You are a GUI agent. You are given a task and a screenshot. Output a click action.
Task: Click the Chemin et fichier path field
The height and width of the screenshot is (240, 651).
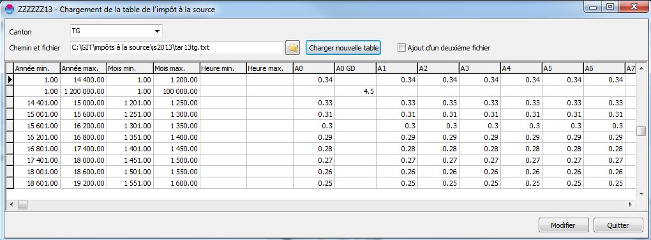[176, 48]
